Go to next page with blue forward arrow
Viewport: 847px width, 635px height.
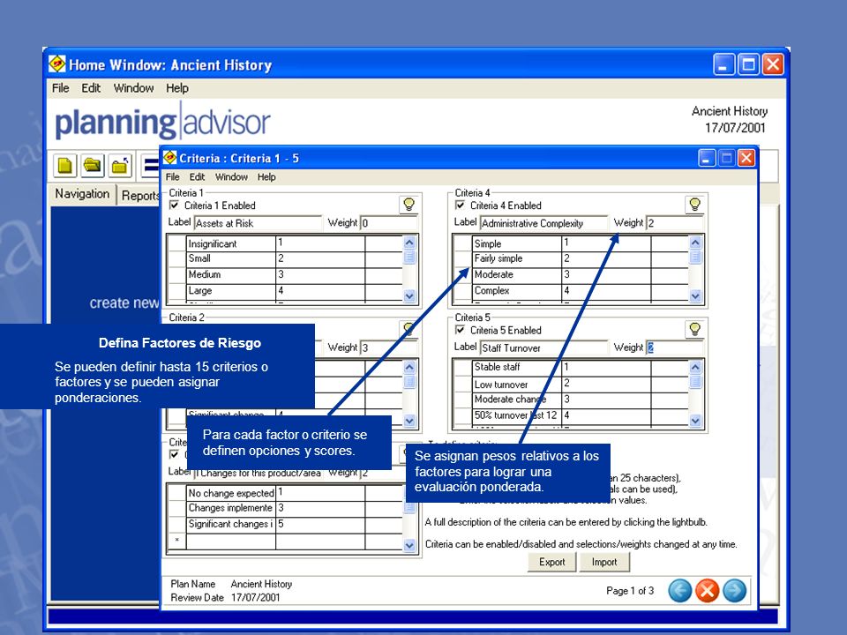[735, 590]
